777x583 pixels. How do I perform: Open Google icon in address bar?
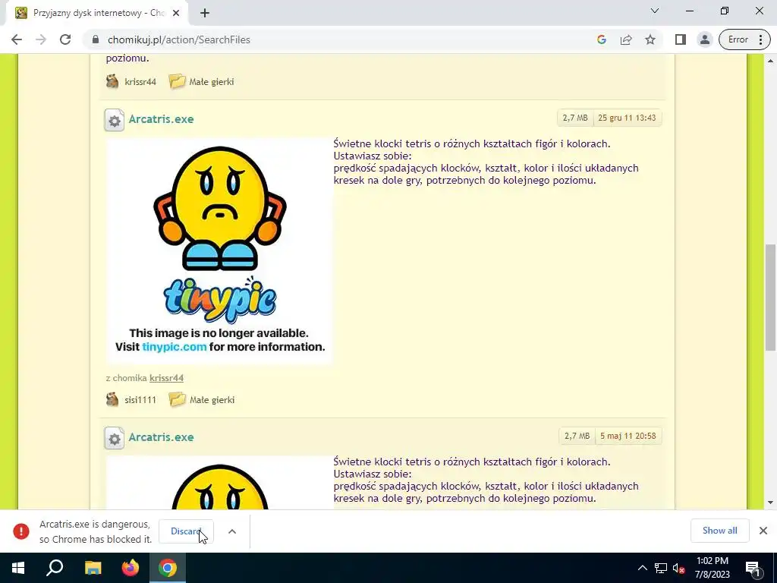[602, 39]
